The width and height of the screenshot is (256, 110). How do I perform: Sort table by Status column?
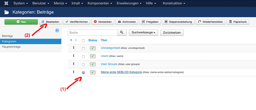[93, 40]
